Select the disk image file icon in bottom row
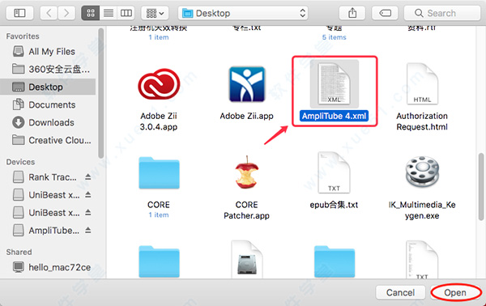 pos(247,260)
